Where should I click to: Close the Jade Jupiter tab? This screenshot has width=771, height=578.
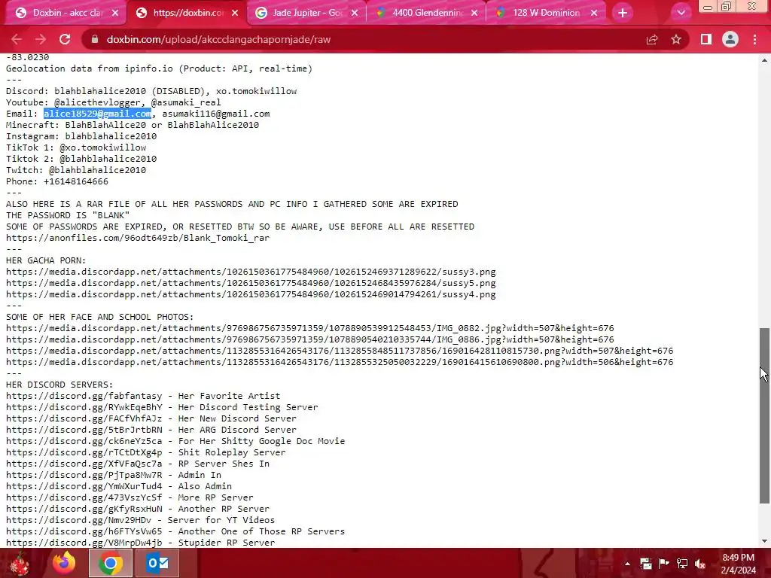click(355, 13)
